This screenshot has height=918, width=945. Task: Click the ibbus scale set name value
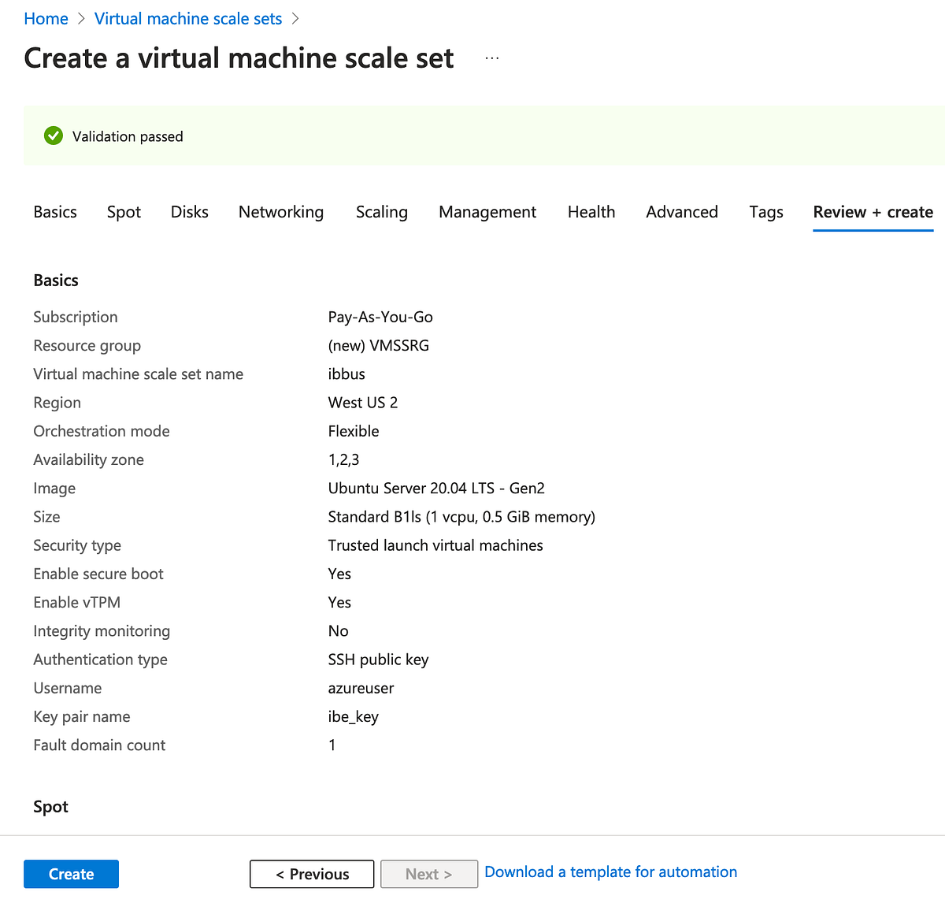tap(346, 374)
